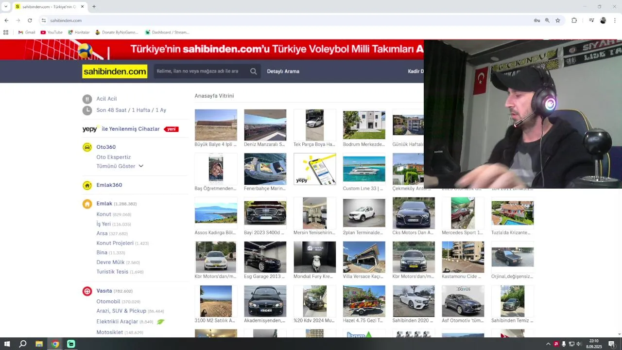Reload the page with browser refresh icon

pyautogui.click(x=30, y=20)
